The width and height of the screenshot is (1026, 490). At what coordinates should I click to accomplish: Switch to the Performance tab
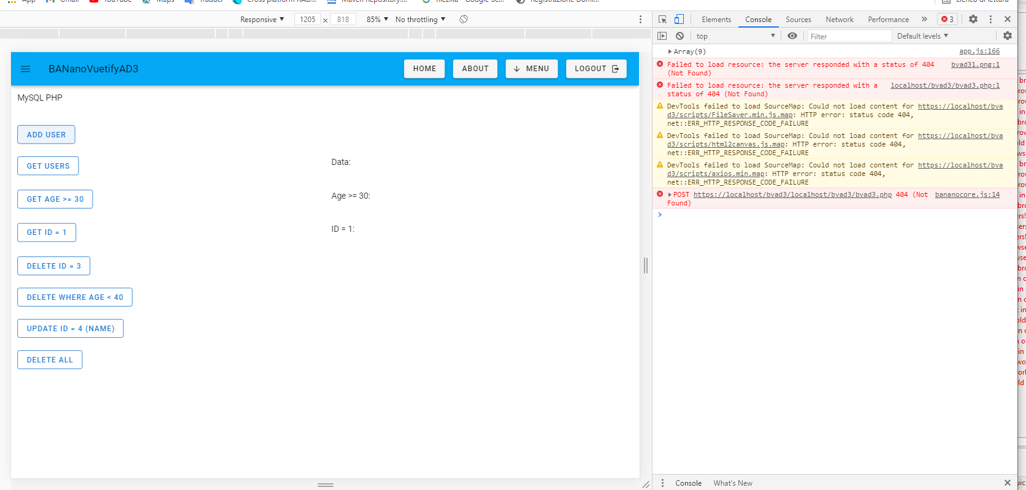coord(888,20)
